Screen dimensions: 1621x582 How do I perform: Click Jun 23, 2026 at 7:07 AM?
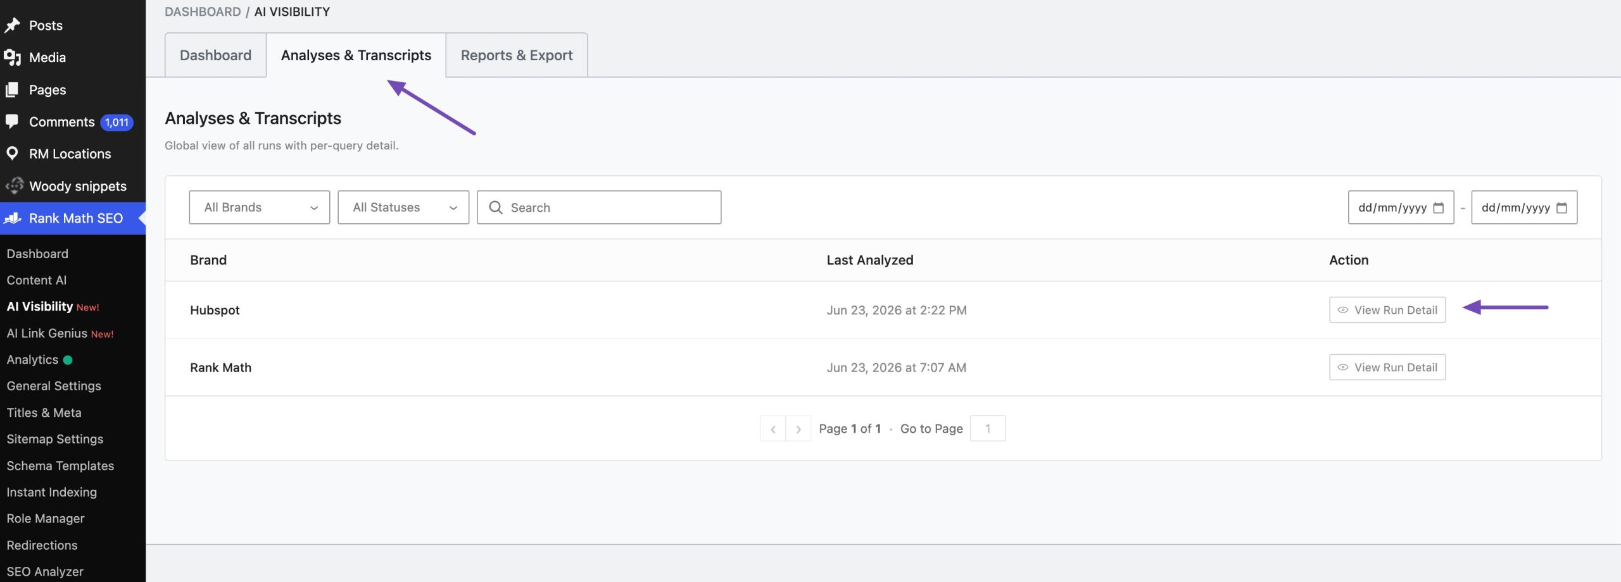tap(897, 368)
